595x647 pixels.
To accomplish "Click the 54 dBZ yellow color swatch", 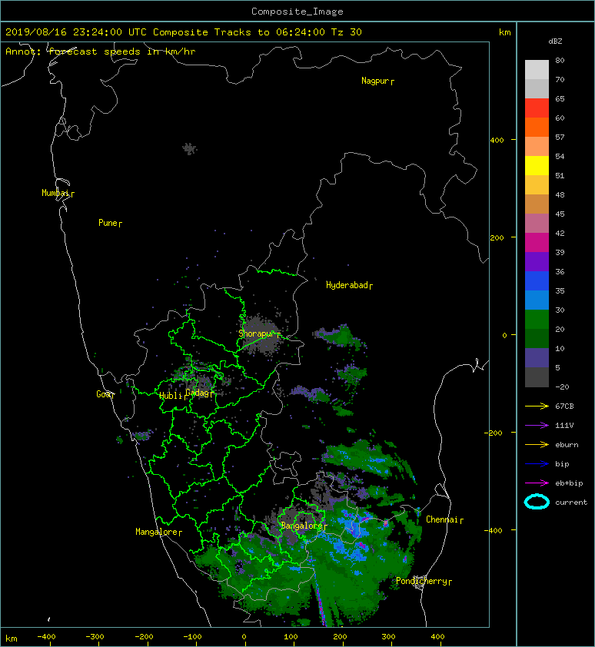I will [x=537, y=166].
